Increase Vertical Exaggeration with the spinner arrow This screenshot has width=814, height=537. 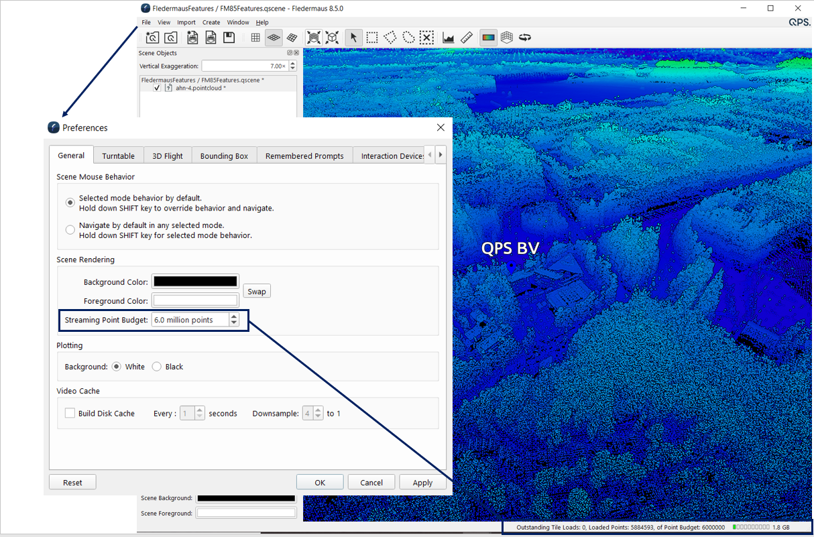pos(292,64)
